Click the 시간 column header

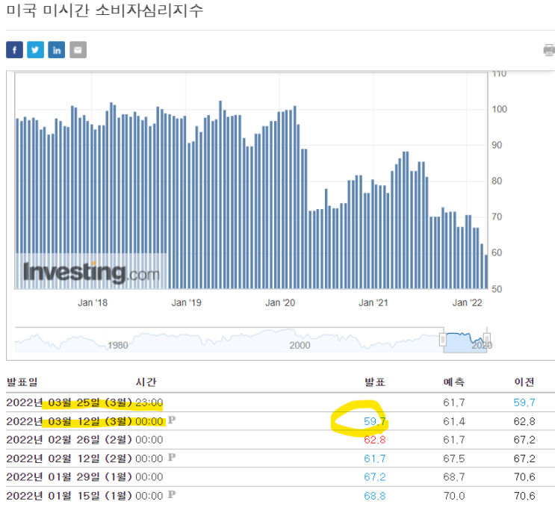tap(146, 382)
